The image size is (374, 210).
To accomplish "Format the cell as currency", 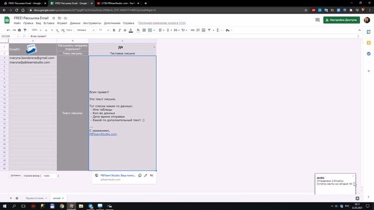I will [46, 30].
